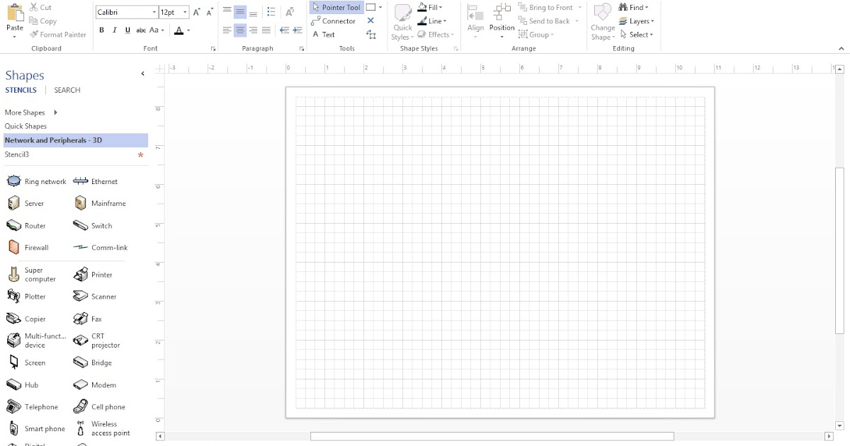Open the Calibri font dropdown
The width and height of the screenshot is (850, 446).
154,12
